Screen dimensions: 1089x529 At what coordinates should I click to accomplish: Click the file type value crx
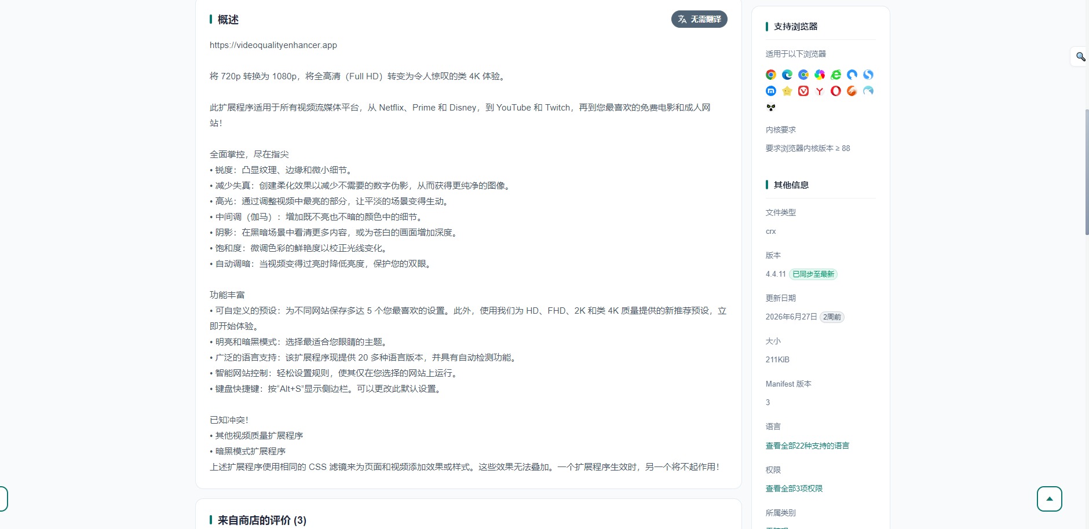(x=770, y=232)
